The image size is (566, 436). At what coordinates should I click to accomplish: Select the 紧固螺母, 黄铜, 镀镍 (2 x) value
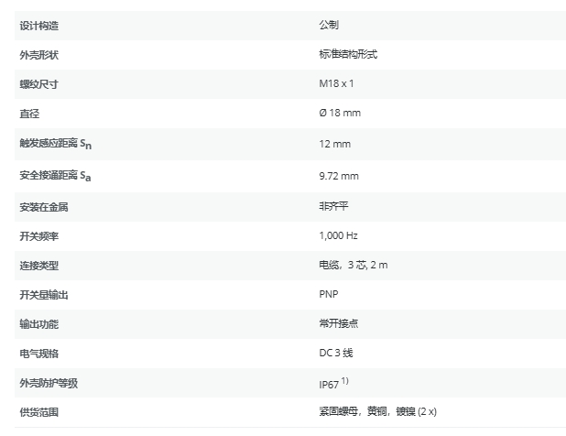point(371,412)
